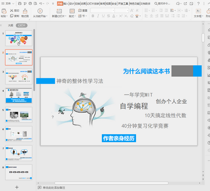Start slideshow from current slide play icon
210x191 pixels.
pos(40,11)
